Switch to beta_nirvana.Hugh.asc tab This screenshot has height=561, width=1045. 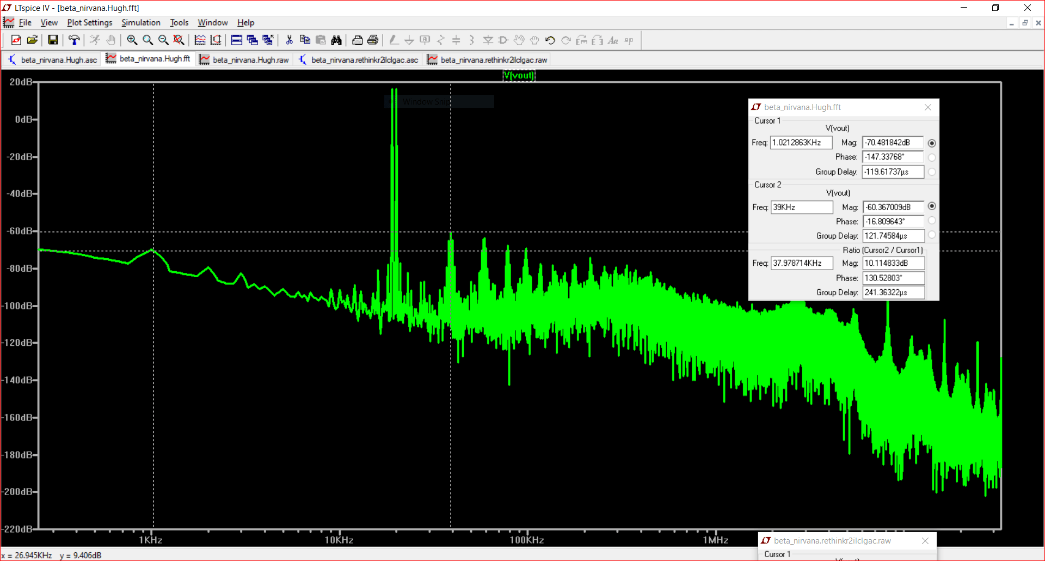point(53,60)
